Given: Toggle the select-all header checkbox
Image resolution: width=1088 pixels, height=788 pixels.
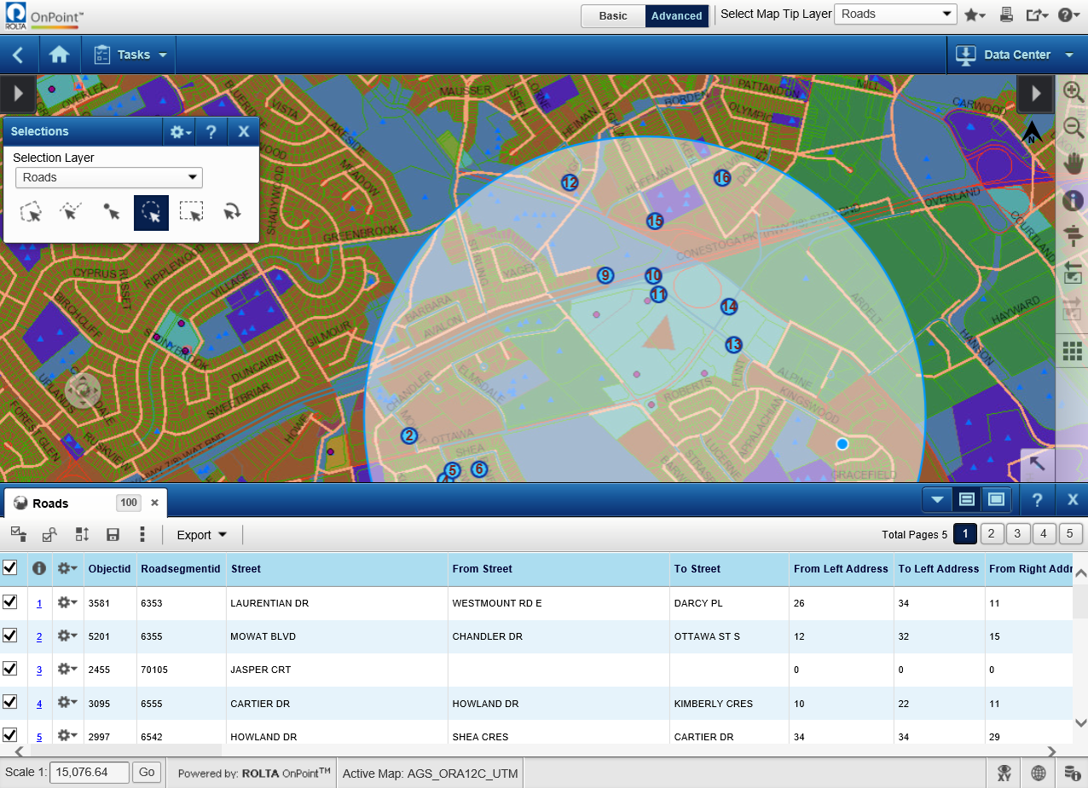Looking at the screenshot, I should click(x=10, y=567).
